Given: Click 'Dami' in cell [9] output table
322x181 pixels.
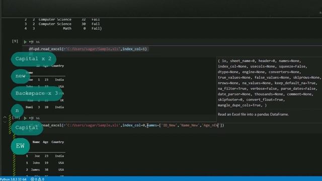Looking at the screenshot, I should point(29,107).
